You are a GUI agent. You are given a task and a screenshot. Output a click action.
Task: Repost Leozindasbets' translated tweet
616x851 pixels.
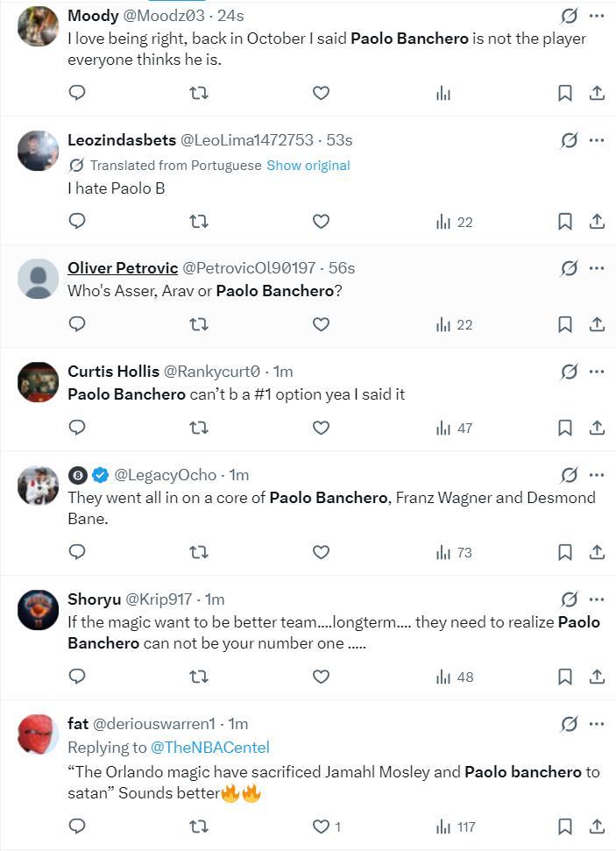pyautogui.click(x=199, y=222)
